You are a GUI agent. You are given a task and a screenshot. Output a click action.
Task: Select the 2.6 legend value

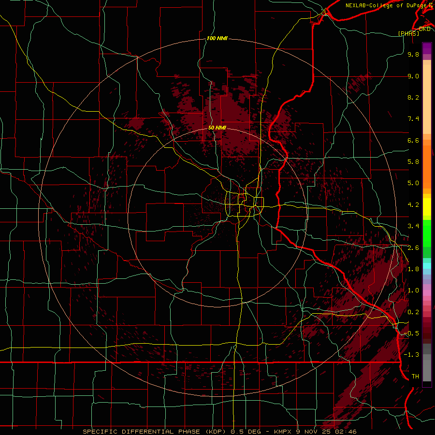click(x=413, y=248)
